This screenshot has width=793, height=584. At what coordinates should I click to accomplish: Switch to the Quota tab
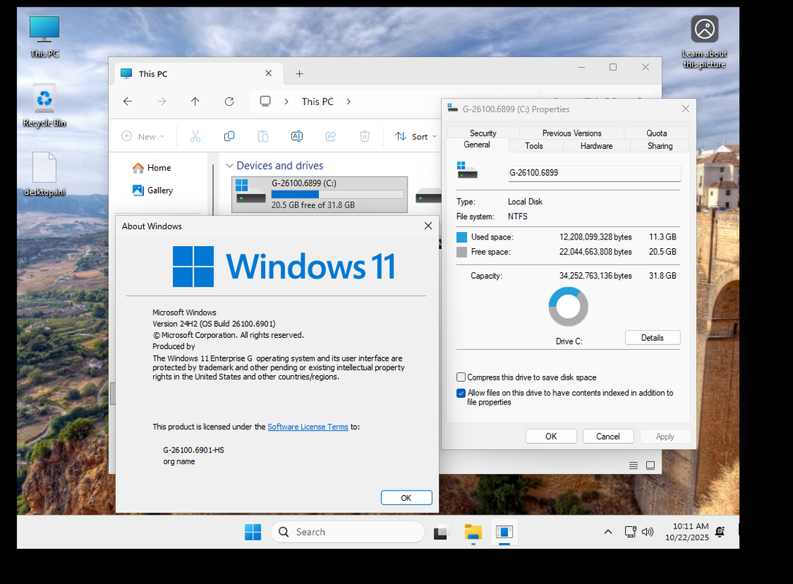click(x=656, y=133)
